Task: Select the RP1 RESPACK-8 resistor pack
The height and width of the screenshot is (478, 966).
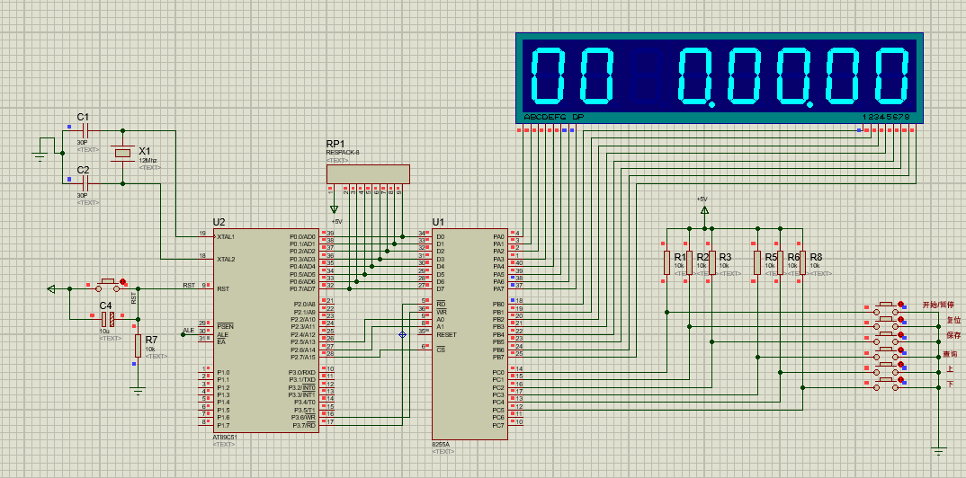Action: 367,173
